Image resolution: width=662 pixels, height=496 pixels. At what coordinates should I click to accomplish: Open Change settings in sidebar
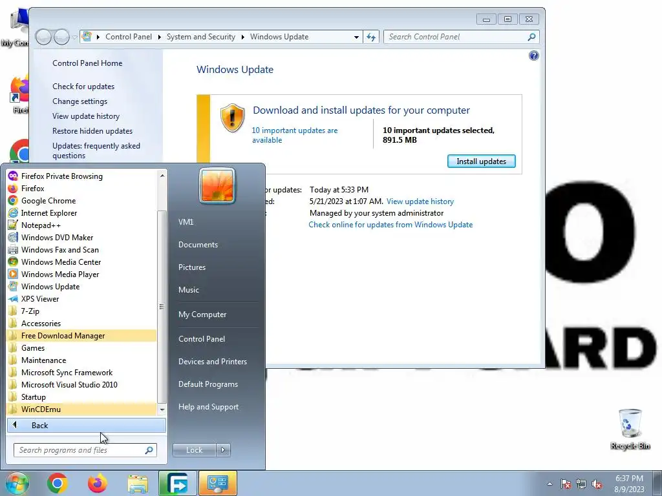tap(80, 101)
